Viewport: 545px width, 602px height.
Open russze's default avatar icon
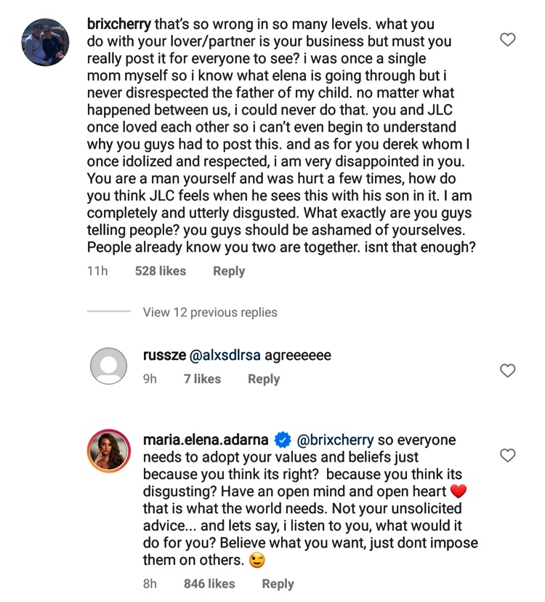point(109,366)
